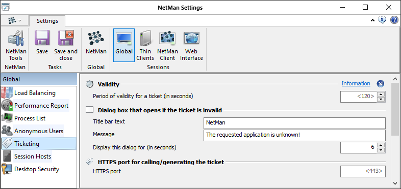Click the blue arrow icon beside Information
Image resolution: width=401 pixels, height=189 pixels.
pos(381,83)
